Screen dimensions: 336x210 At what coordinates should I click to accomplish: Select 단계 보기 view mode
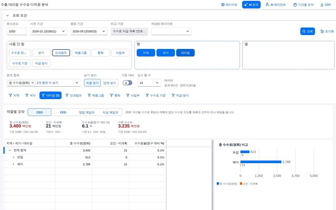(109, 83)
